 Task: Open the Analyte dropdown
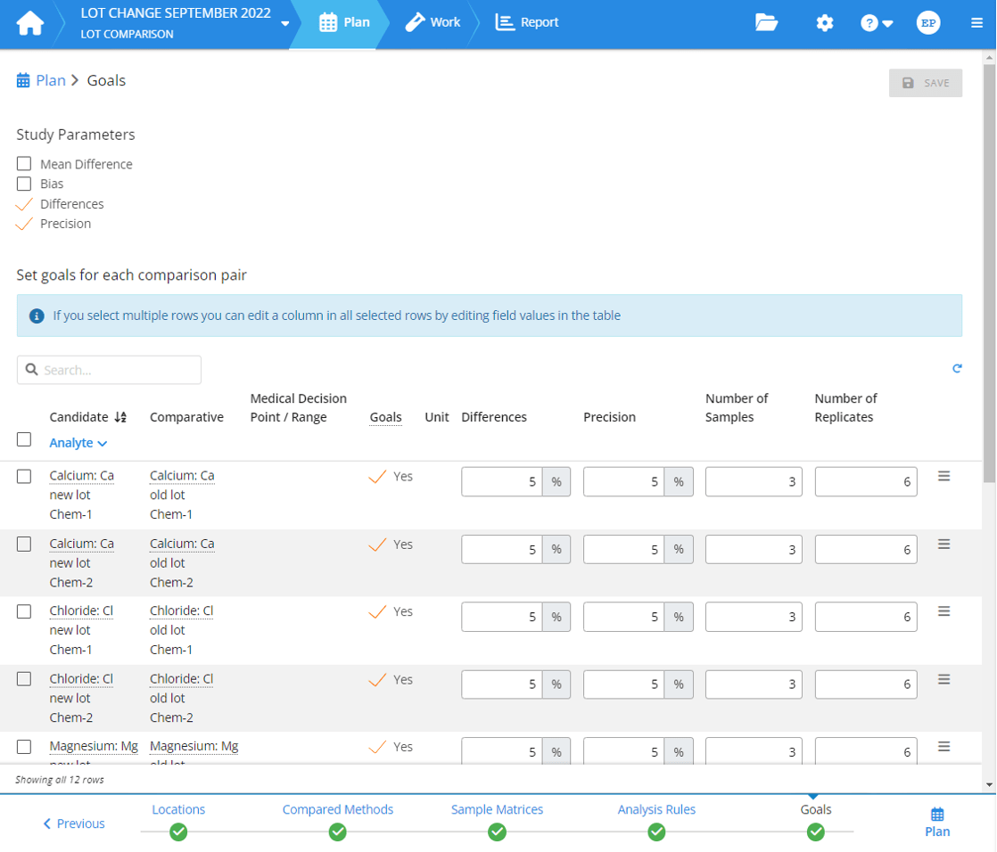tap(76, 443)
